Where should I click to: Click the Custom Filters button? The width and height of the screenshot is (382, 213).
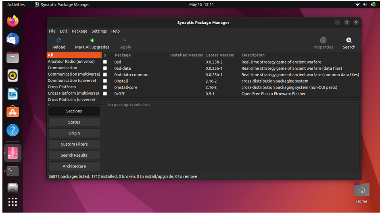74,144
